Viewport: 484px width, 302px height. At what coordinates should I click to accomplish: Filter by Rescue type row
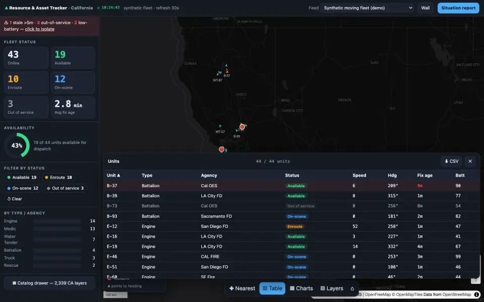(x=49, y=265)
